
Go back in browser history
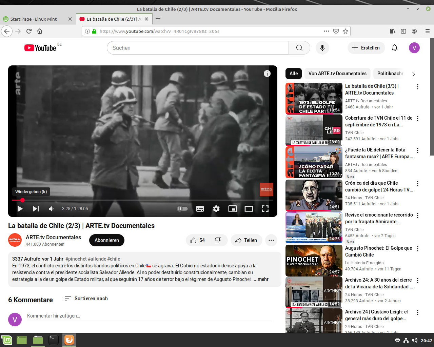click(7, 31)
